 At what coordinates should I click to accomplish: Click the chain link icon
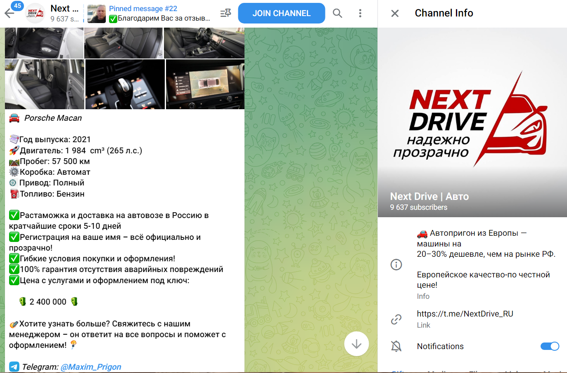pos(396,319)
